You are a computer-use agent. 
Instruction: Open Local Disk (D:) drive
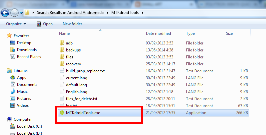pos(29,133)
